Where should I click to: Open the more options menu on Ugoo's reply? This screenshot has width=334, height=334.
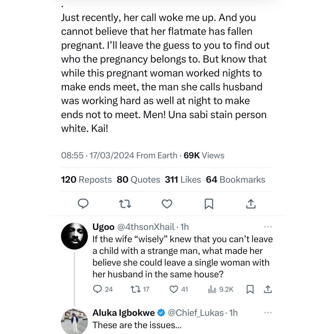tap(268, 227)
